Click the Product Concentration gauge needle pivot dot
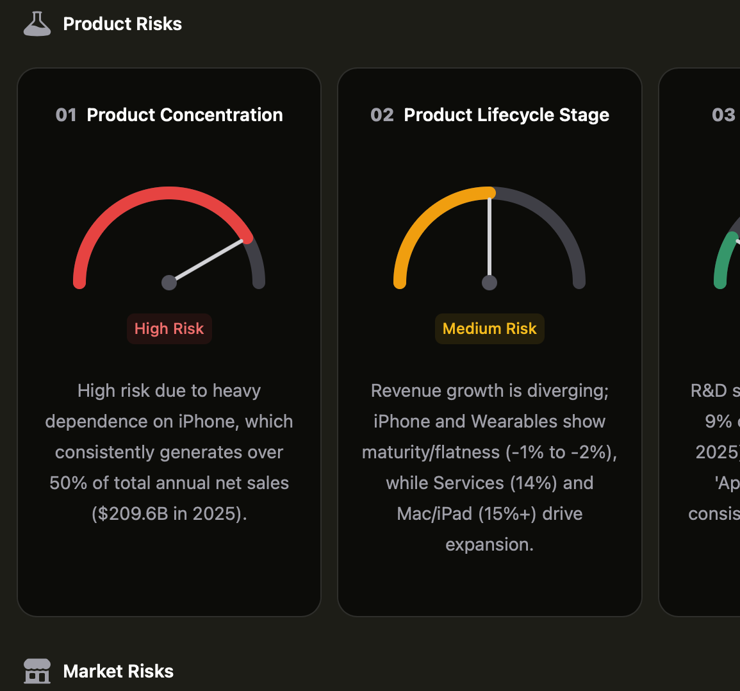The width and height of the screenshot is (740, 691). [x=169, y=283]
